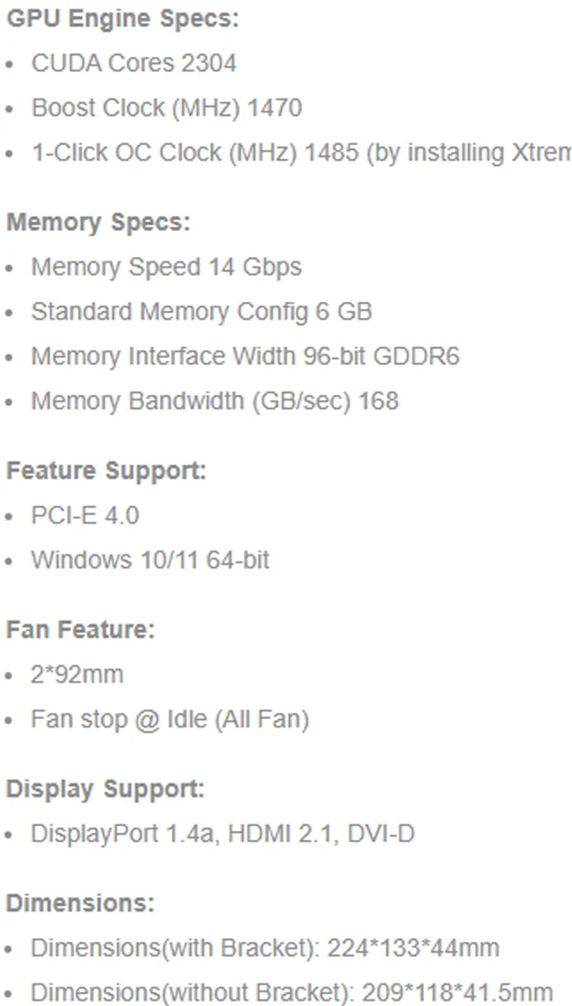This screenshot has height=1006, width=572.
Task: Click Standard Memory Config 6 GB
Action: click(x=202, y=312)
